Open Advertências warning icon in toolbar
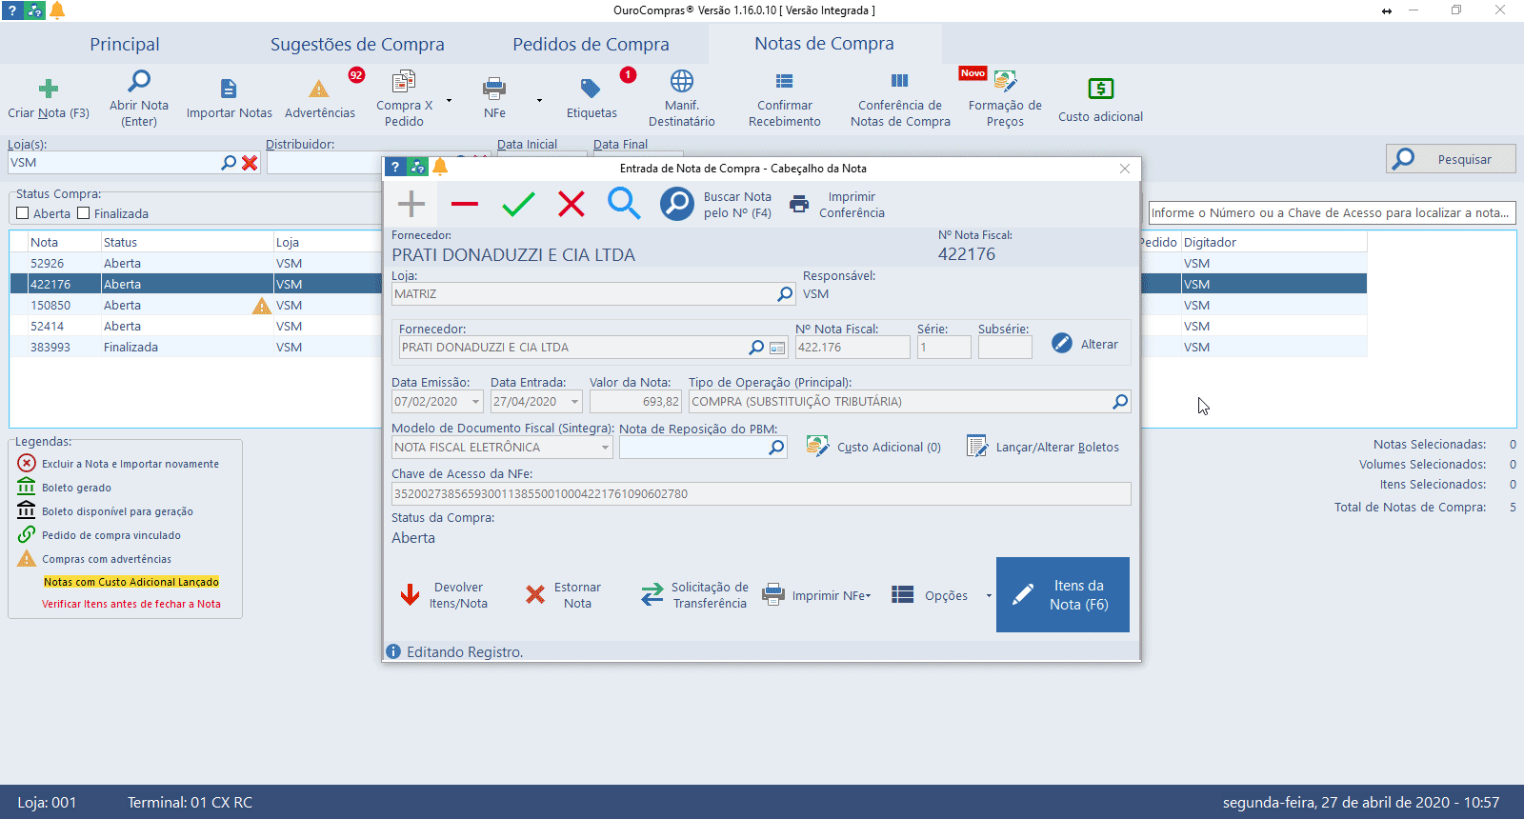The width and height of the screenshot is (1524, 819). pyautogui.click(x=319, y=90)
